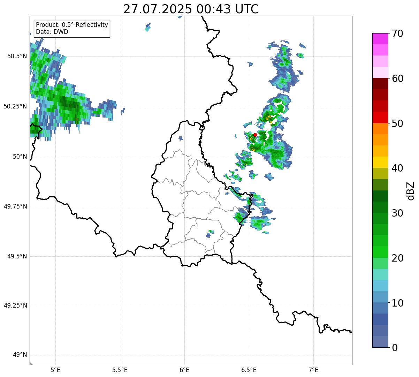Viewport: 419px width, 377px height.
Task: Pick the yellow colorbar swatch at 40
Action: coord(380,162)
